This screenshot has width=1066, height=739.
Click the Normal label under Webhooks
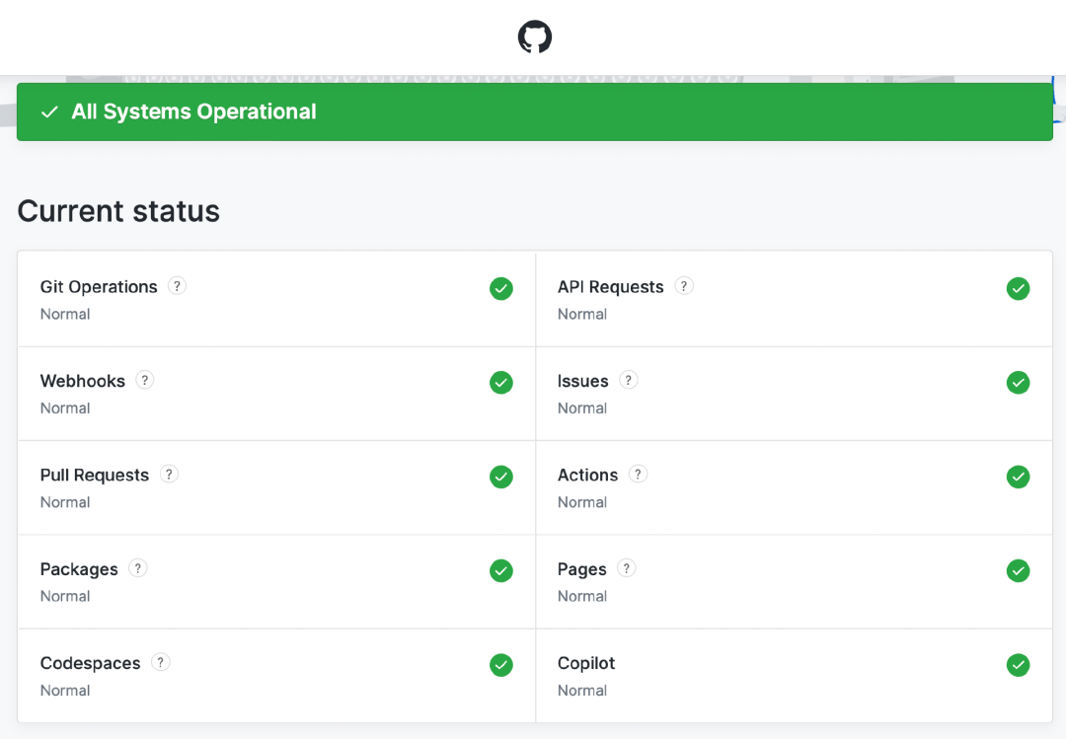[x=64, y=407]
